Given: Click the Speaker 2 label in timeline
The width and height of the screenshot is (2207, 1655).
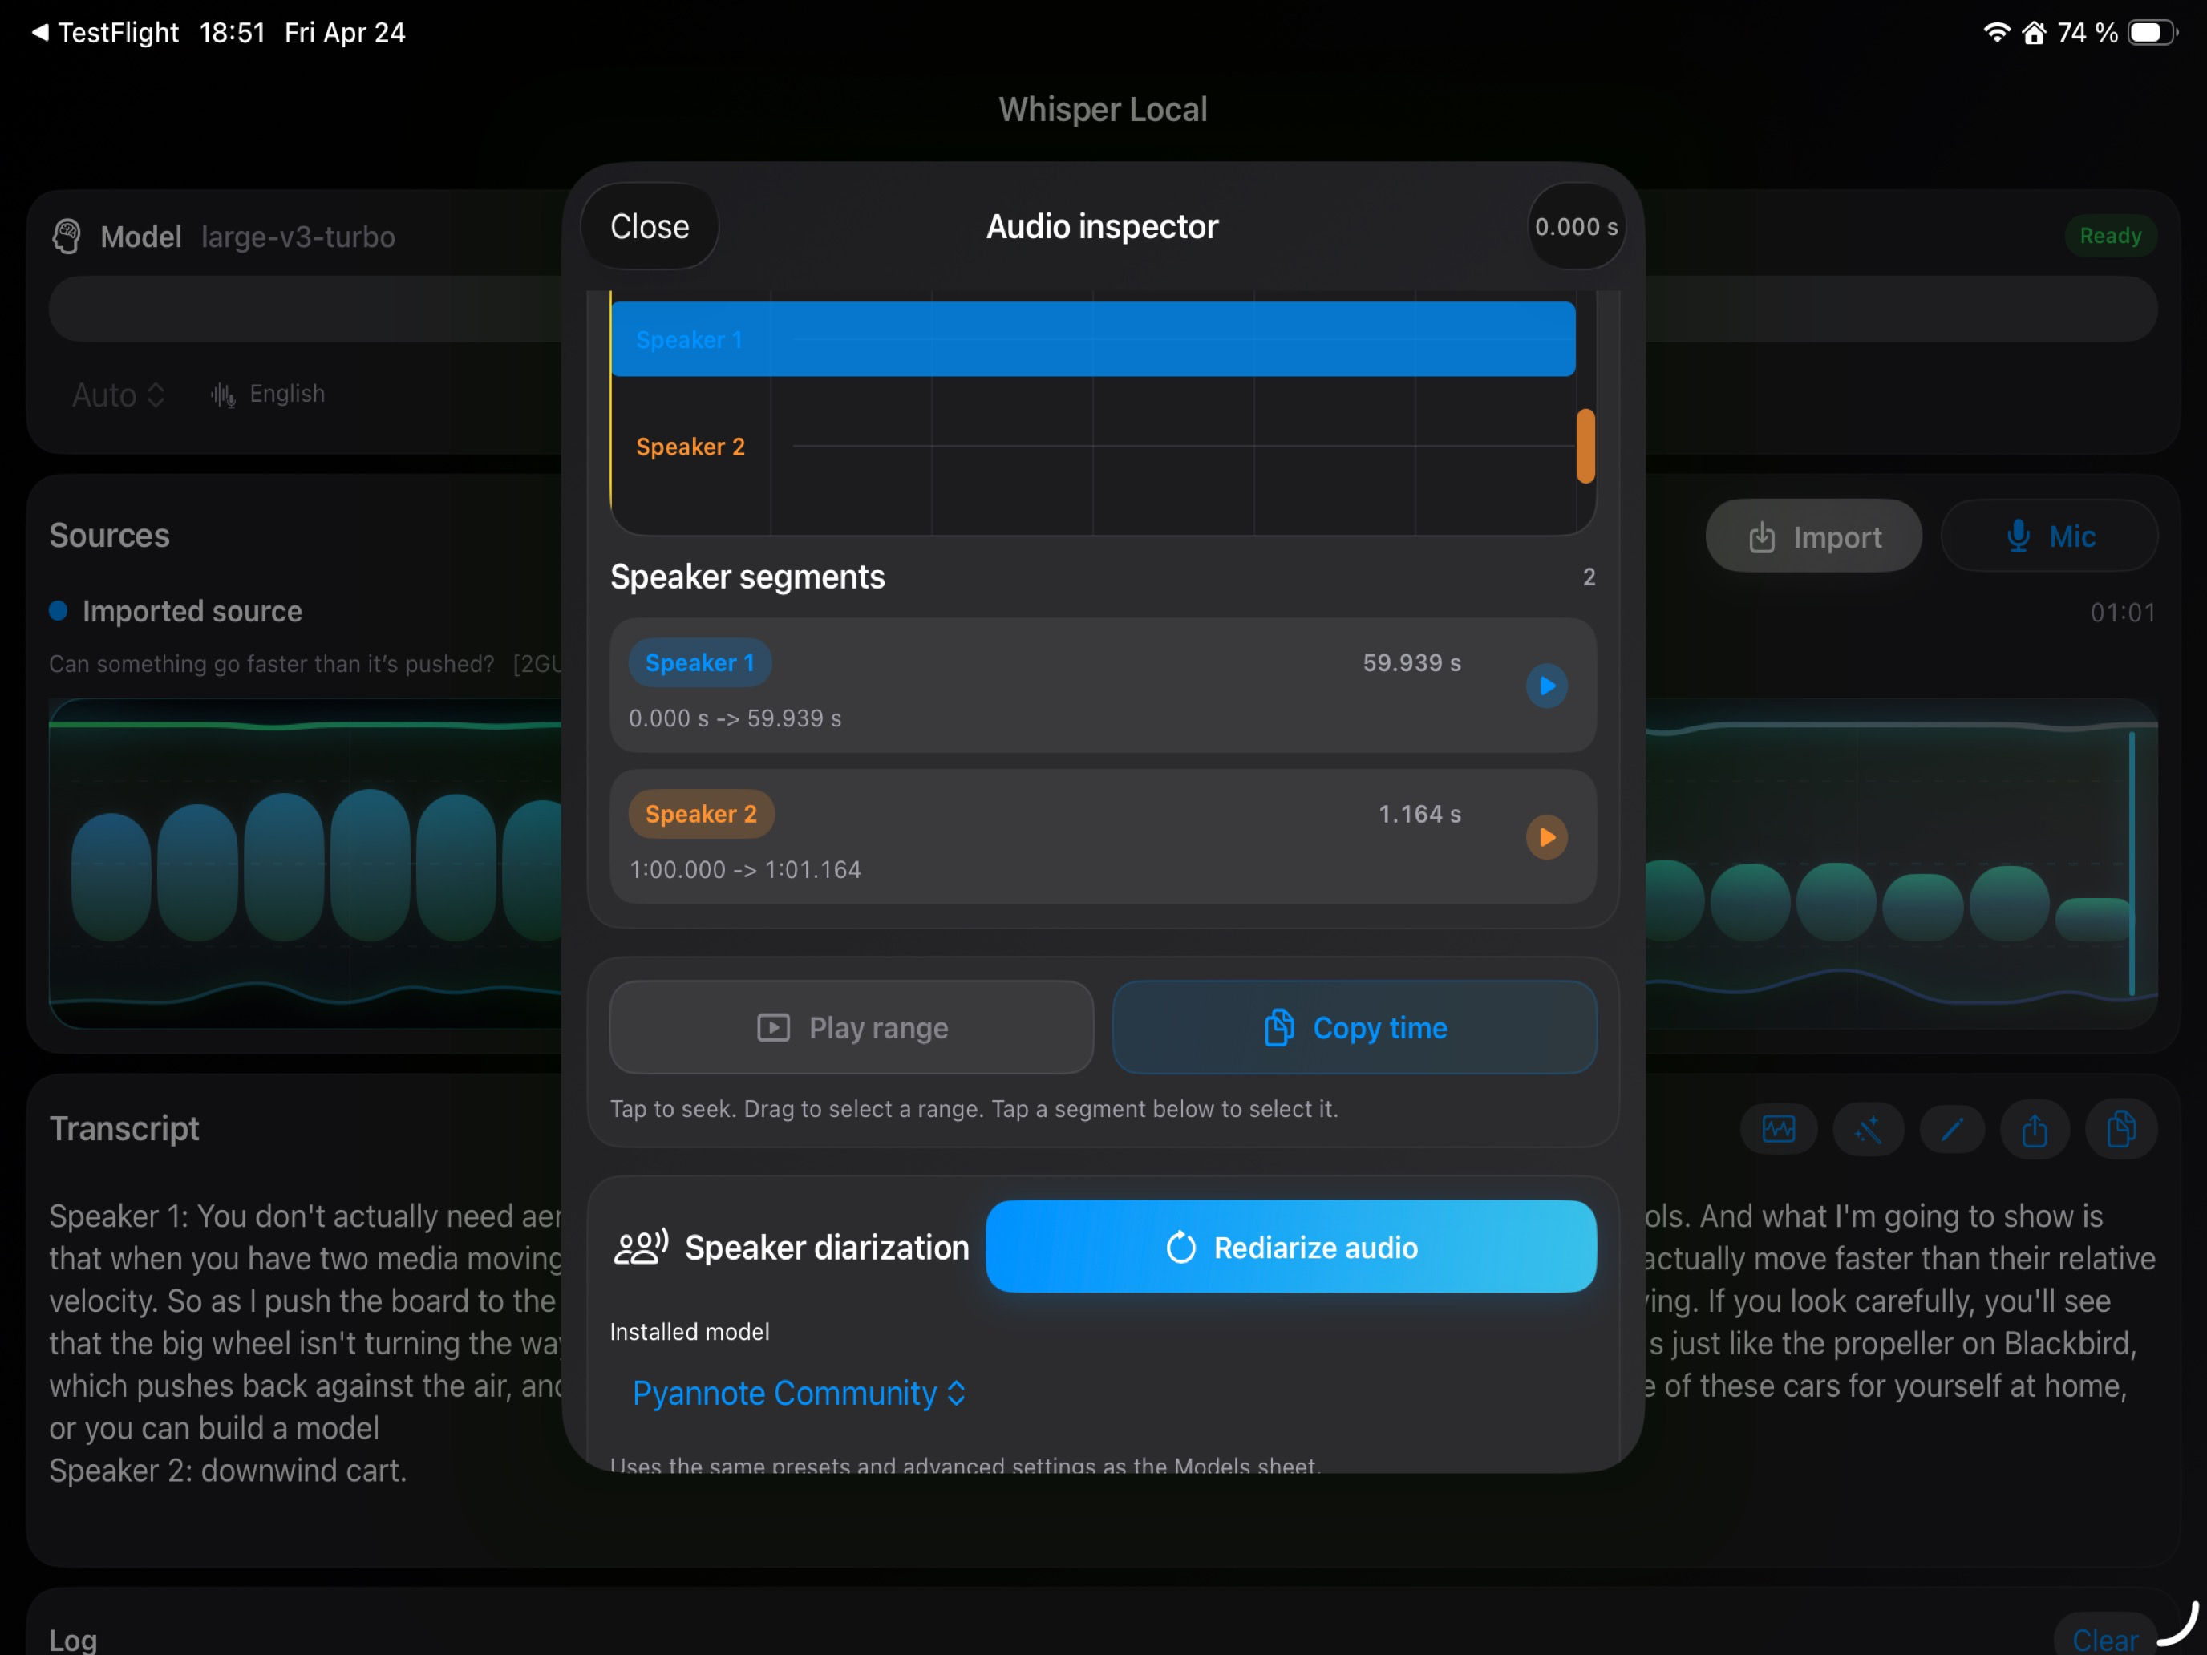Looking at the screenshot, I should pyautogui.click(x=690, y=446).
